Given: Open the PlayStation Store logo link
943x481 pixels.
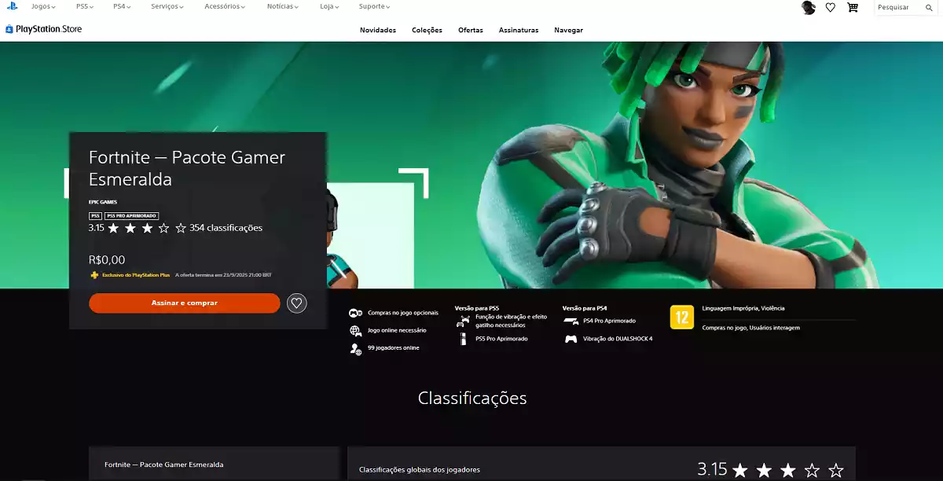Looking at the screenshot, I should click(x=44, y=29).
